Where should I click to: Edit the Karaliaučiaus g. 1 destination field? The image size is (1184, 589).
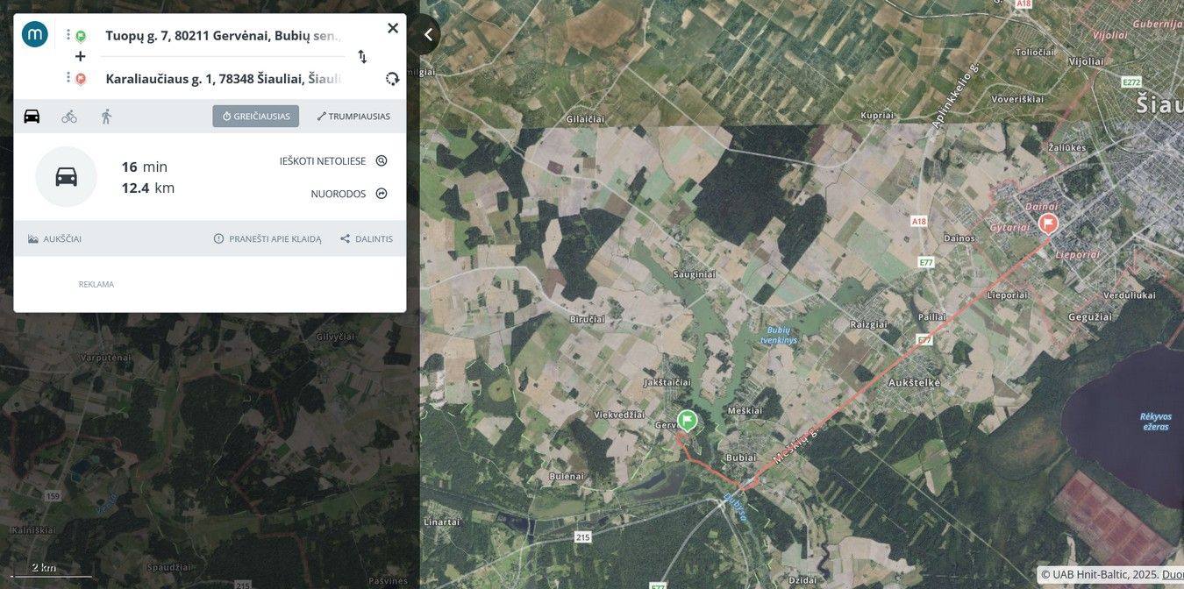pos(223,79)
